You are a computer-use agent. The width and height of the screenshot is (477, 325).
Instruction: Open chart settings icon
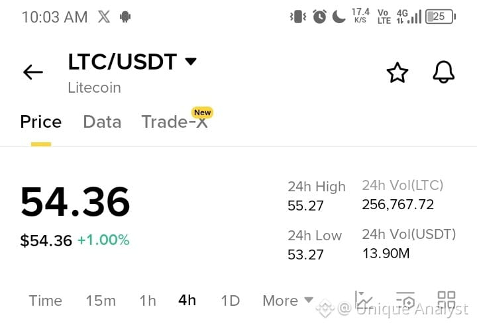[x=405, y=301]
